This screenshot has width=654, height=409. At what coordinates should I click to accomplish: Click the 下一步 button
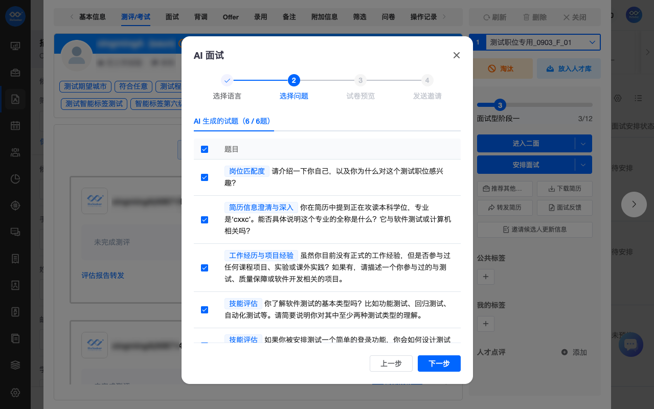[x=439, y=363]
